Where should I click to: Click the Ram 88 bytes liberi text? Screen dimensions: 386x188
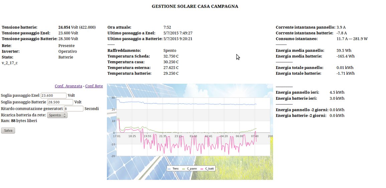pyautogui.click(x=19, y=121)
